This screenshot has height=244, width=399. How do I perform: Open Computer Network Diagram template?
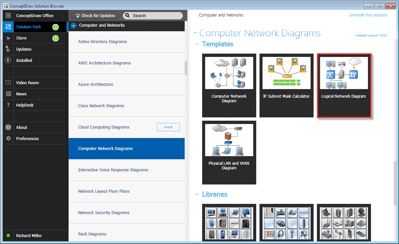pos(229,85)
